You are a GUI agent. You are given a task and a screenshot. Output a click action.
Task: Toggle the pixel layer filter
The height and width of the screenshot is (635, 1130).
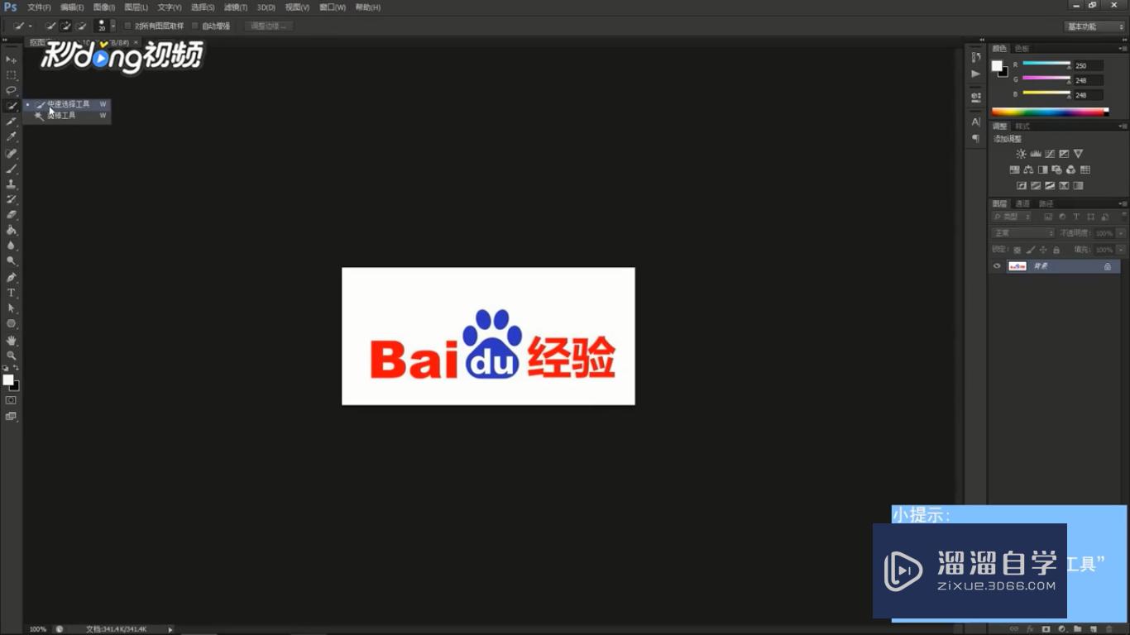click(1049, 217)
